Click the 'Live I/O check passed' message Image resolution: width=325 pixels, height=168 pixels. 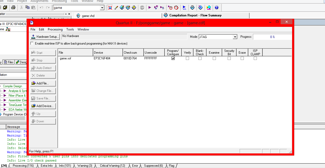(x=32, y=161)
